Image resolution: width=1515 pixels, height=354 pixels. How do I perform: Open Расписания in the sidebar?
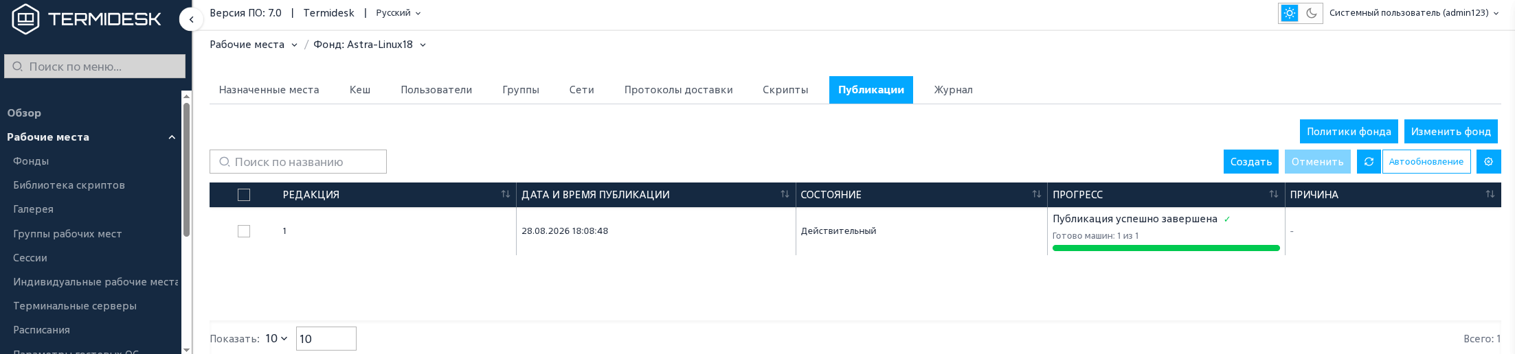41,330
